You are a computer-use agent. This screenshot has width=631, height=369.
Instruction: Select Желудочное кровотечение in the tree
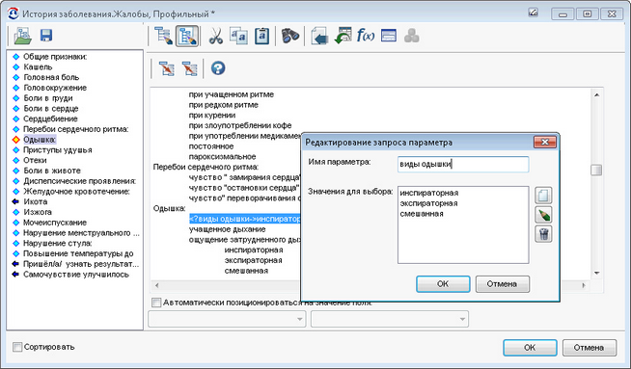(76, 192)
